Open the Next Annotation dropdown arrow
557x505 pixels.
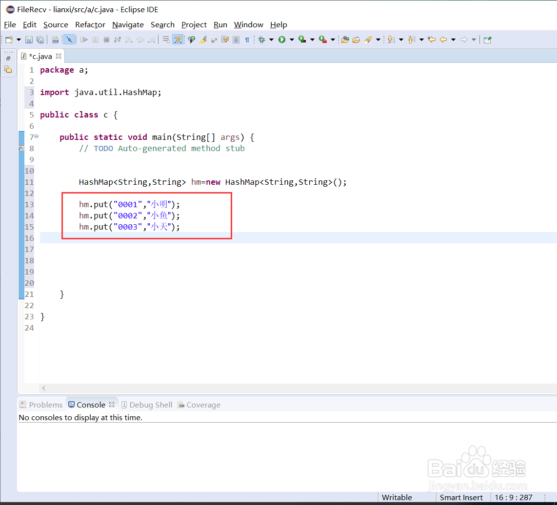401,40
